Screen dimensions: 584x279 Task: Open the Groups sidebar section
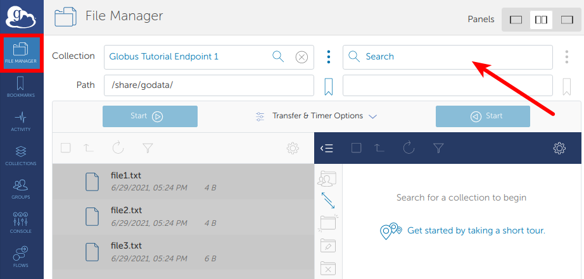(x=21, y=189)
